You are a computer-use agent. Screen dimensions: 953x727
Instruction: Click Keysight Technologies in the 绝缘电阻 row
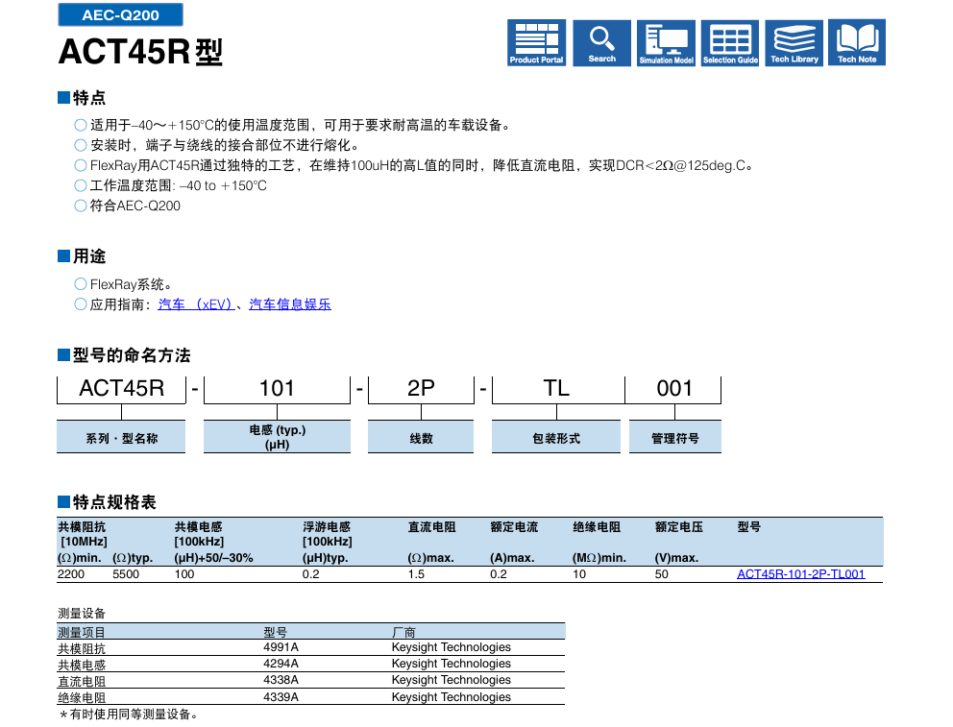(451, 696)
